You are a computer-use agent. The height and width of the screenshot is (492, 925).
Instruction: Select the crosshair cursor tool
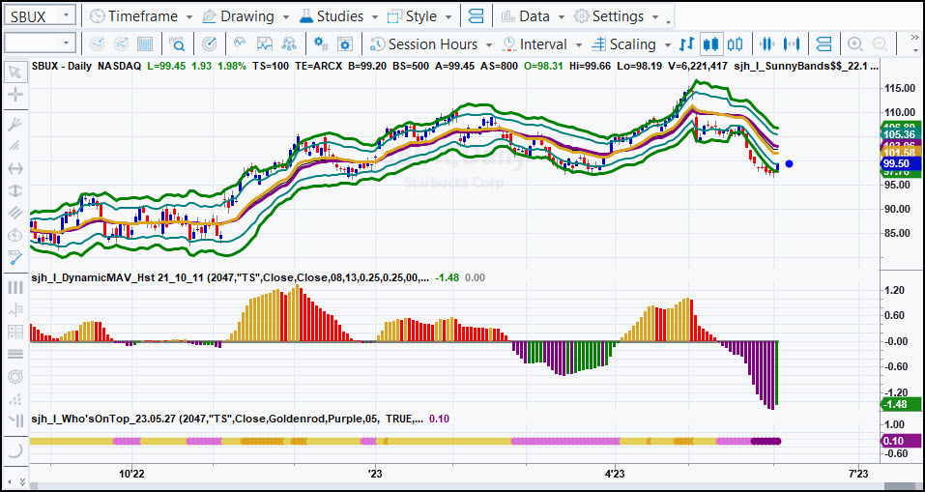(15, 95)
